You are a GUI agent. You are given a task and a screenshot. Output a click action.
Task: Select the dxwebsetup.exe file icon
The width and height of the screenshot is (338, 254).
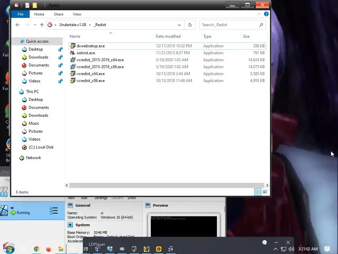pyautogui.click(x=73, y=46)
